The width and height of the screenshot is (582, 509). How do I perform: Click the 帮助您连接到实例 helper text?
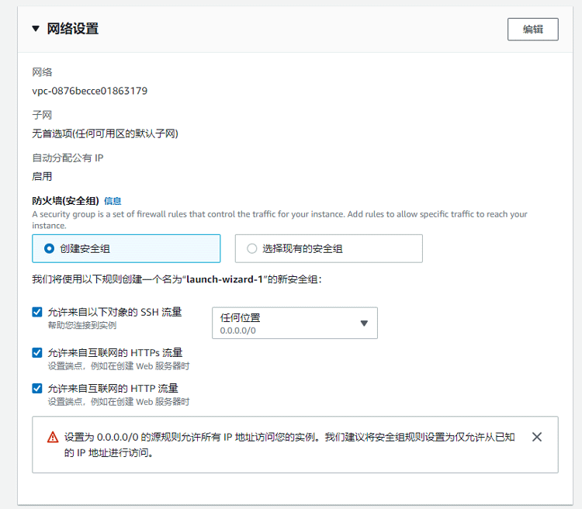tap(82, 325)
